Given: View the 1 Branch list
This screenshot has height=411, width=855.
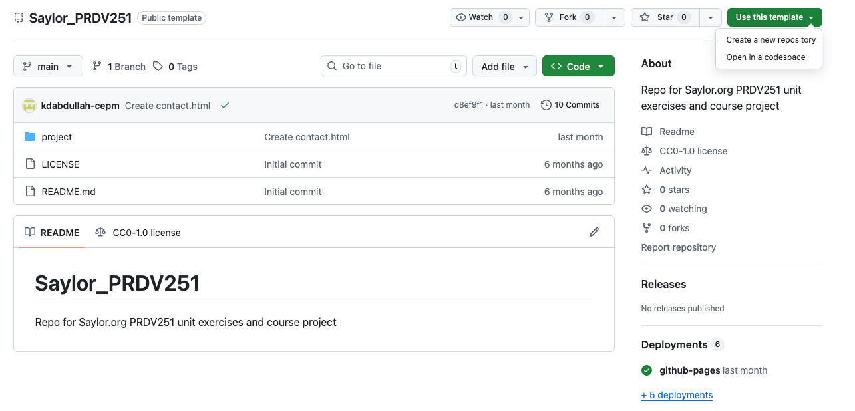Looking at the screenshot, I should (118, 67).
